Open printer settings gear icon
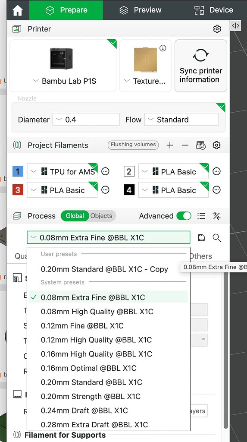This screenshot has width=247, height=442. [217, 29]
